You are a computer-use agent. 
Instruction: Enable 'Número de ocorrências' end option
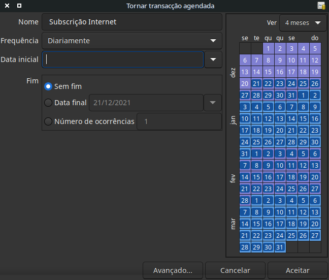tap(48, 121)
